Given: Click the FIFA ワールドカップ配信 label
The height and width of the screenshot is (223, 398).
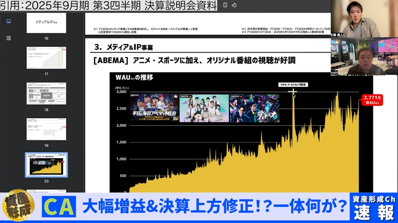Looking at the screenshot, I should pyautogui.click(x=293, y=85).
